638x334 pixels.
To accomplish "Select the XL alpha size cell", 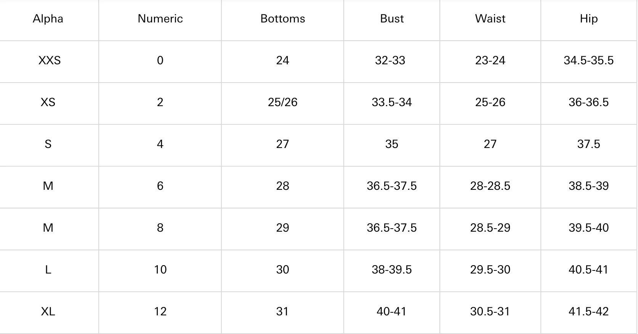I will tap(48, 312).
